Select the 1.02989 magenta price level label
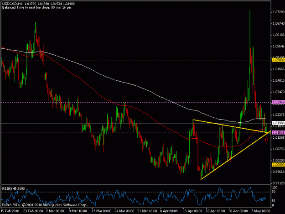 point(278,102)
